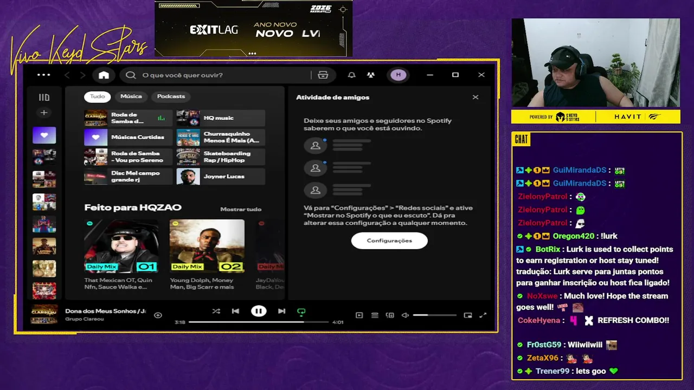Image resolution: width=694 pixels, height=390 pixels.
Task: Open Roda de Samba - Vou pro Sereno
Action: coord(128,157)
